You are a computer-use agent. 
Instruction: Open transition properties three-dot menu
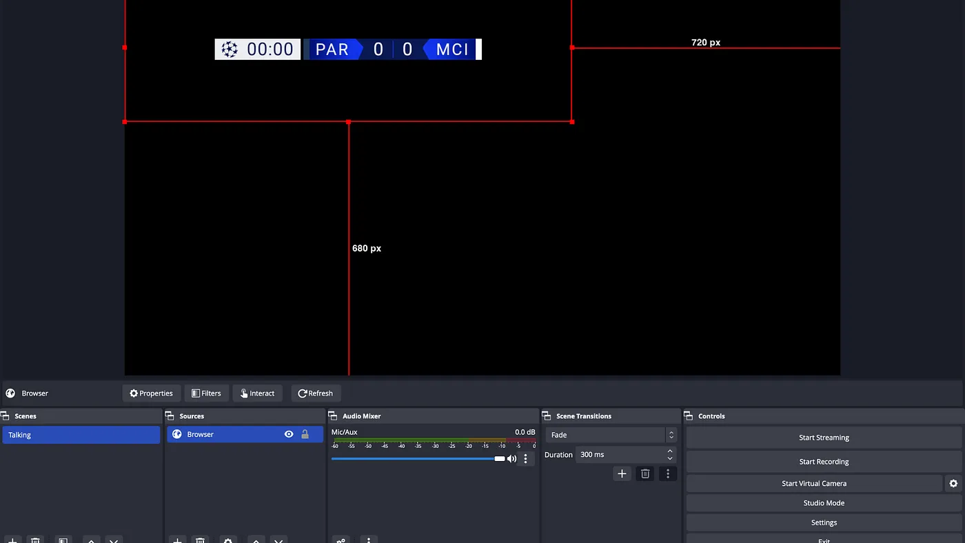point(668,473)
